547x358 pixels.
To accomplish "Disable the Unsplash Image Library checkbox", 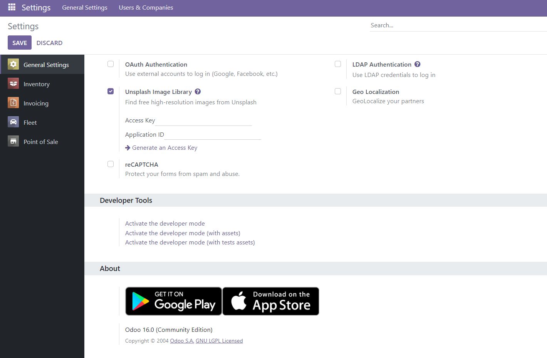I will point(111,91).
